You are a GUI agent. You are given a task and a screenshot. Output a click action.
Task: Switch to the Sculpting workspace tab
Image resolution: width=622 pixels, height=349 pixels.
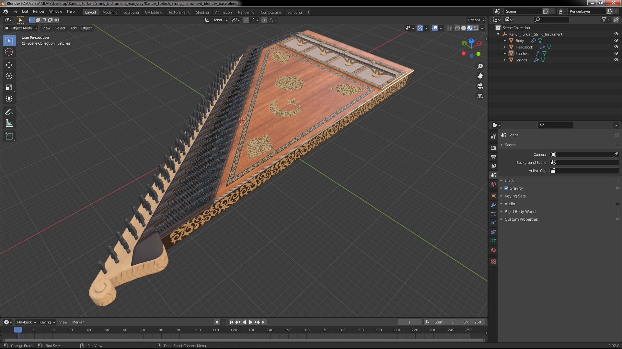(x=131, y=12)
